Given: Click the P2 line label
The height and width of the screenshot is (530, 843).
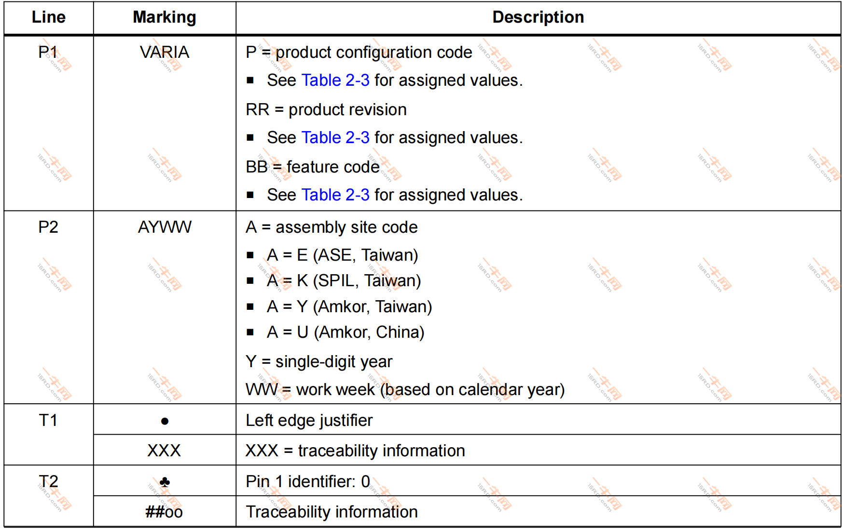Looking at the screenshot, I should [48, 227].
